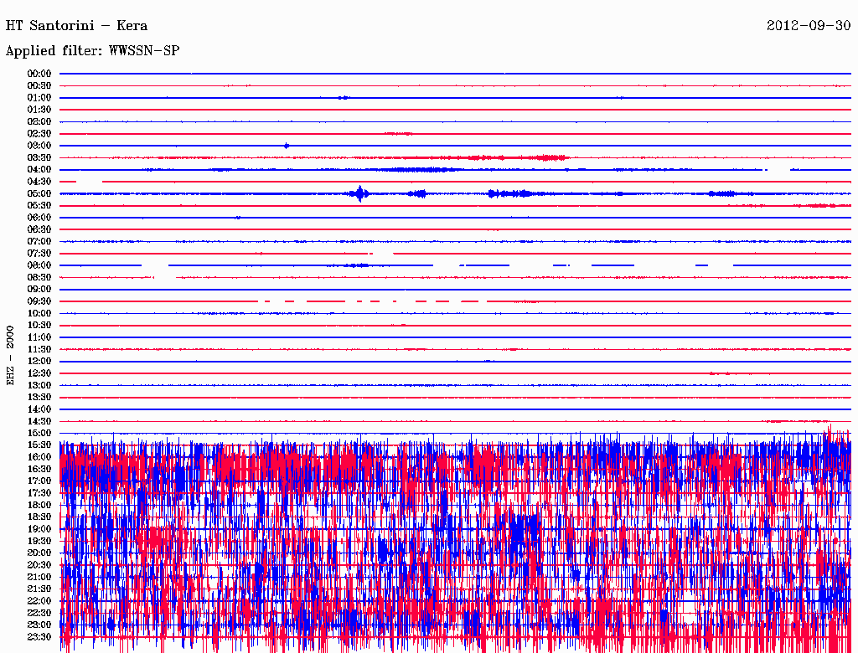The height and width of the screenshot is (653, 858).
Task: Click the 2012-09-30 date label
Action: [808, 25]
